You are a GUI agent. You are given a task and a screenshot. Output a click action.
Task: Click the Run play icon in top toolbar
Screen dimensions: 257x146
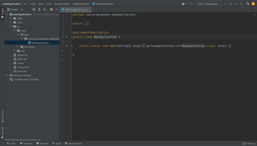(x=225, y=4)
